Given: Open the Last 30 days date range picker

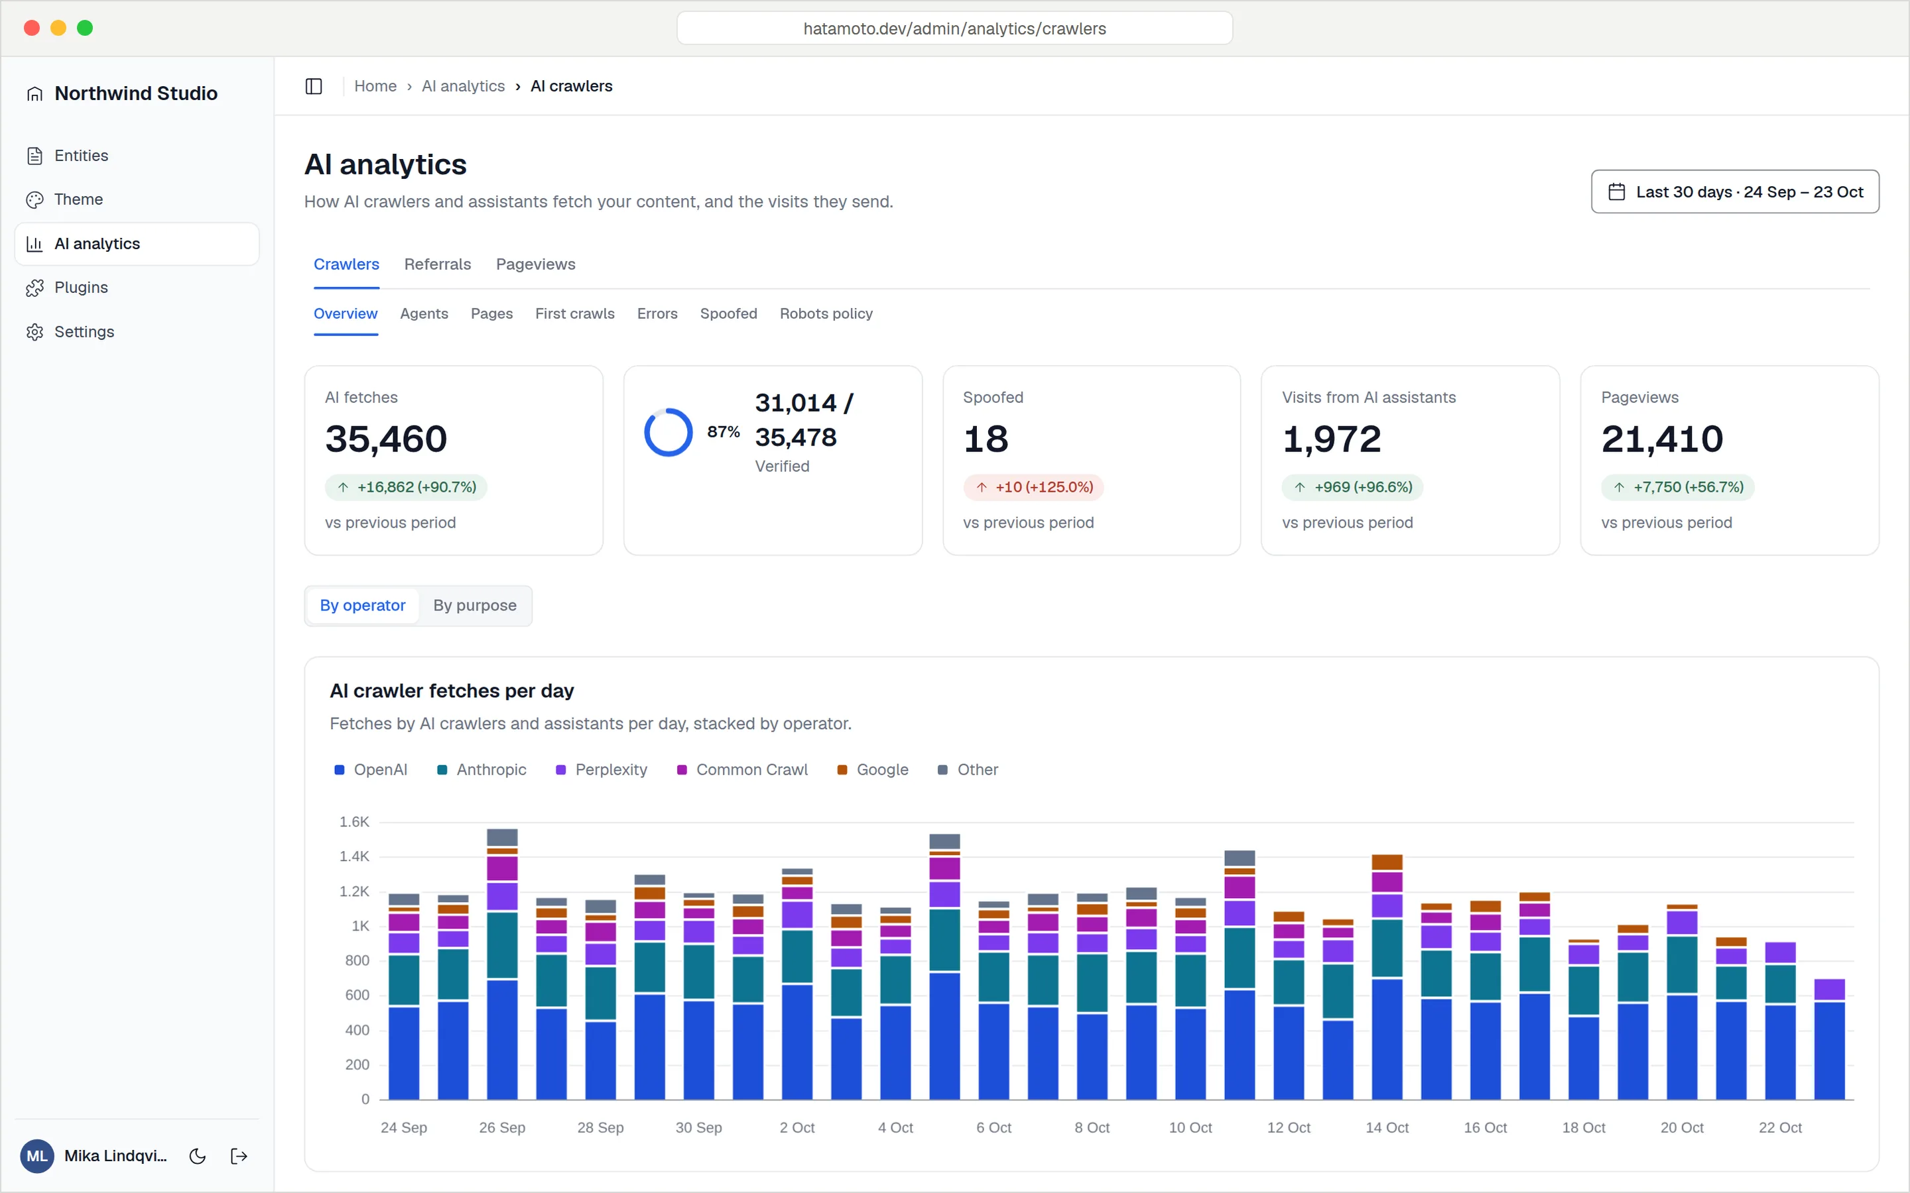Looking at the screenshot, I should tap(1735, 192).
